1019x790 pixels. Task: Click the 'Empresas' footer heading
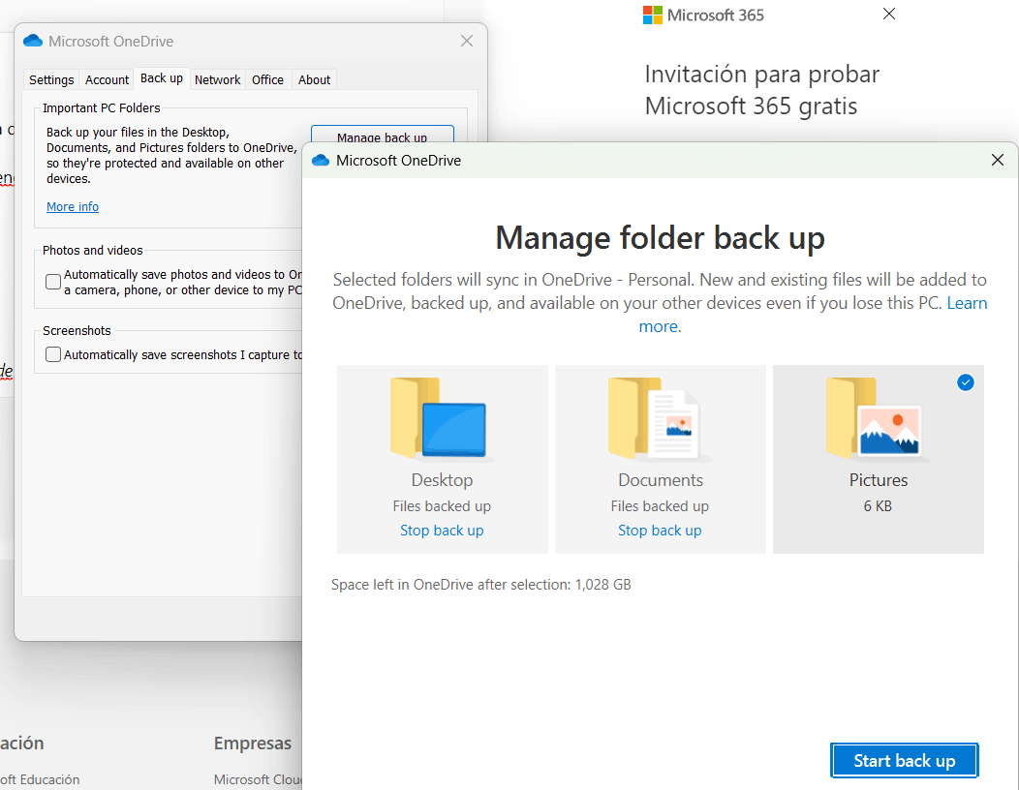click(x=253, y=743)
